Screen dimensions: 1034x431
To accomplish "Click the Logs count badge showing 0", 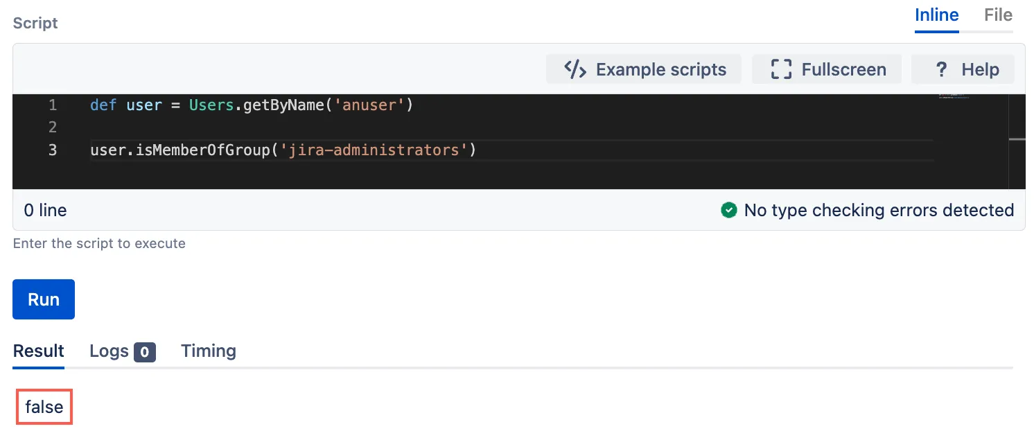I will pyautogui.click(x=145, y=352).
